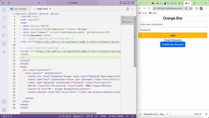
Task: Close the active browser tab
Action: click(189, 3)
